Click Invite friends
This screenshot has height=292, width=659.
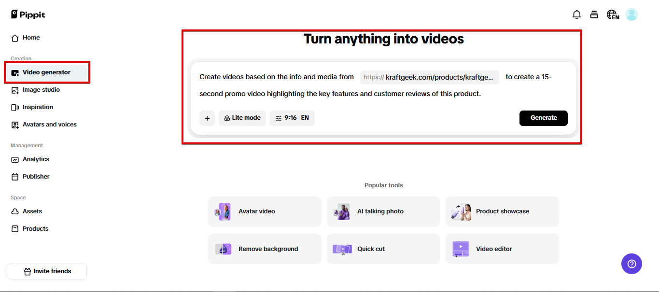tap(46, 271)
